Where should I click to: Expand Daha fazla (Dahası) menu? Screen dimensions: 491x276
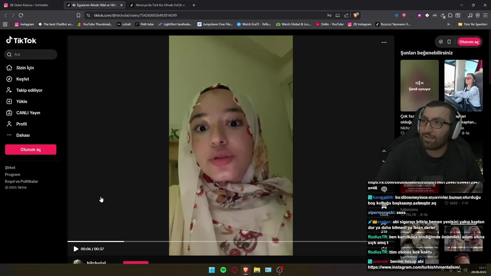pos(23,135)
